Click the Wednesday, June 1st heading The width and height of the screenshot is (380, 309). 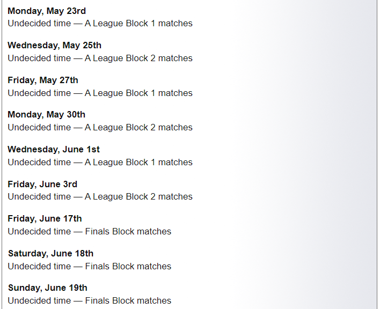coord(54,149)
